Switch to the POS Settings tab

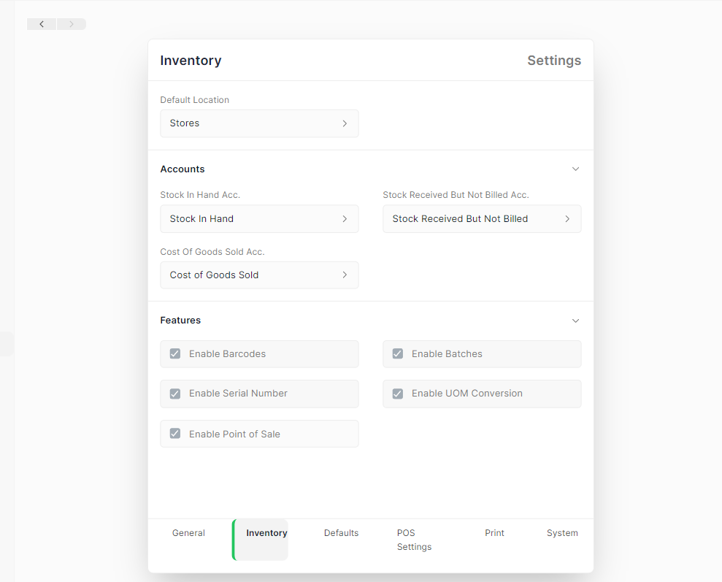(414, 540)
